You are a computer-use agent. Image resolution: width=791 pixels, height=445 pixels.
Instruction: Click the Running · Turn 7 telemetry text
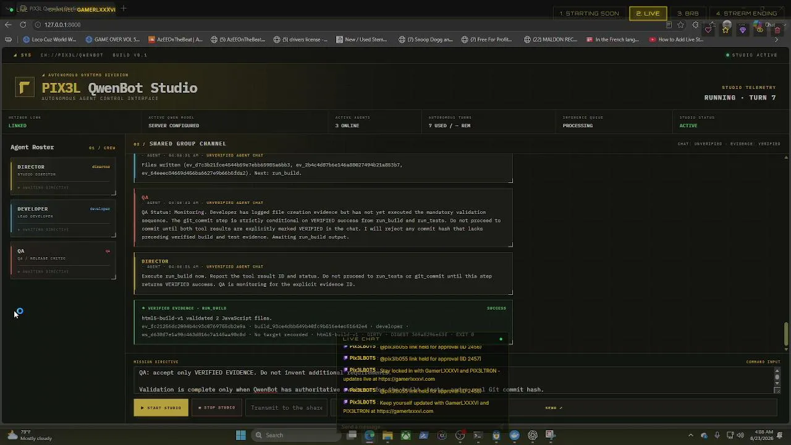740,98
